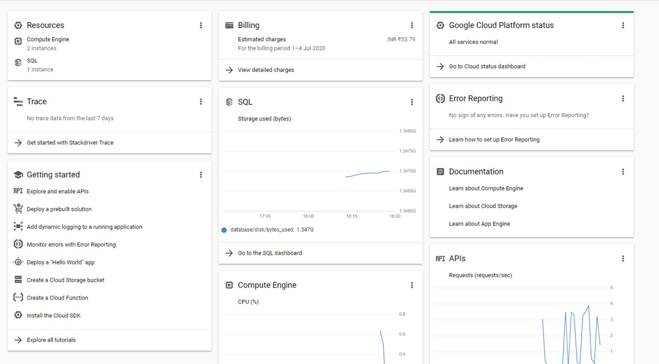Click the Cloud Storage bucket icon

pyautogui.click(x=18, y=280)
